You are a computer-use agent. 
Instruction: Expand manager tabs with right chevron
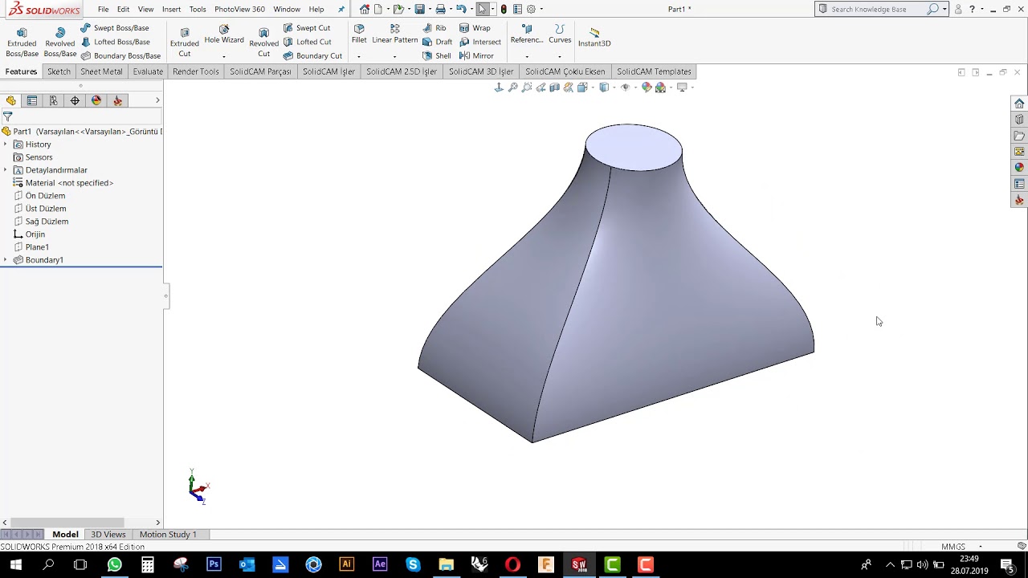pyautogui.click(x=157, y=100)
